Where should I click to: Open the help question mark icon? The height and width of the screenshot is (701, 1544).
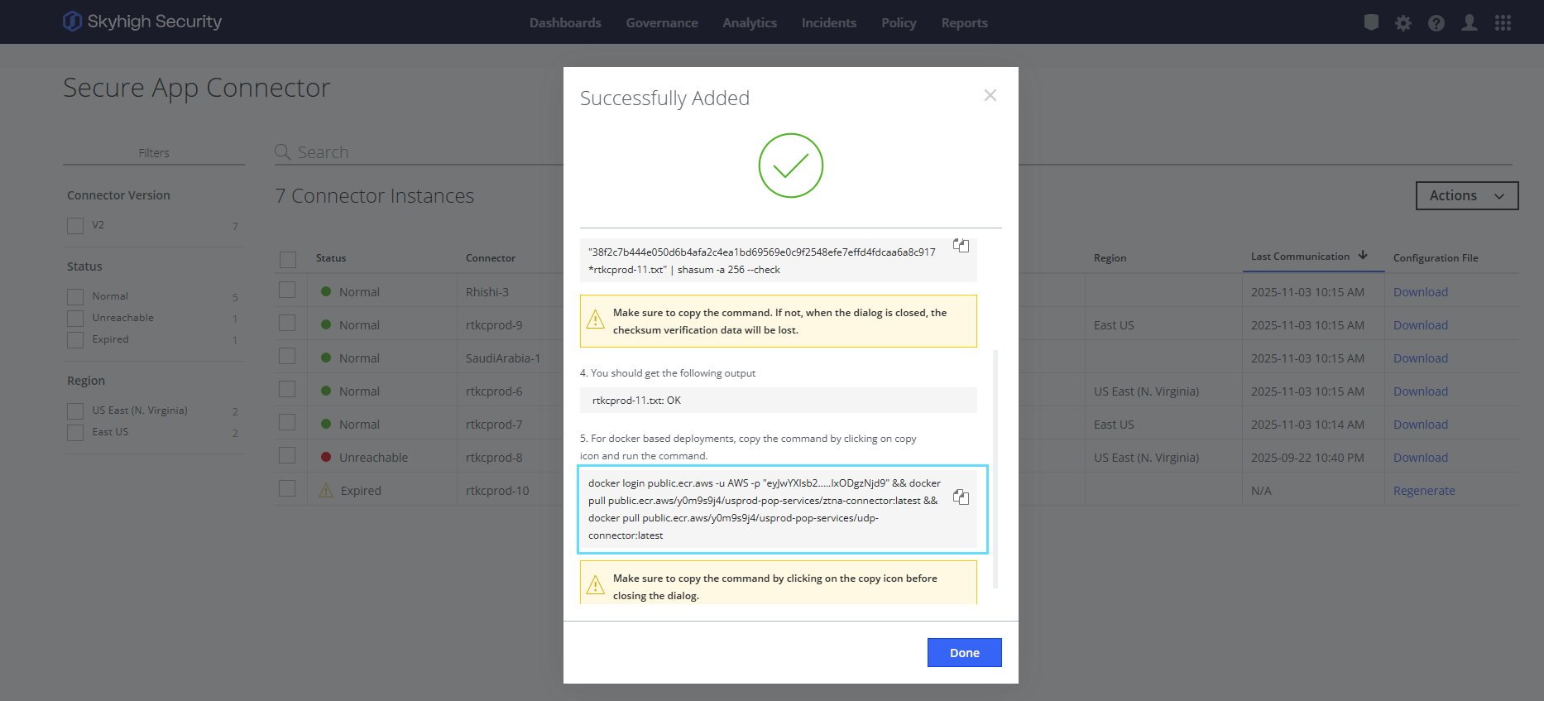[x=1436, y=23]
